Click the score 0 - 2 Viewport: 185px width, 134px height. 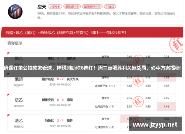click(x=60, y=79)
